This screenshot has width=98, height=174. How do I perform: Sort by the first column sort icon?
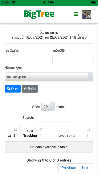[x=16, y=129]
